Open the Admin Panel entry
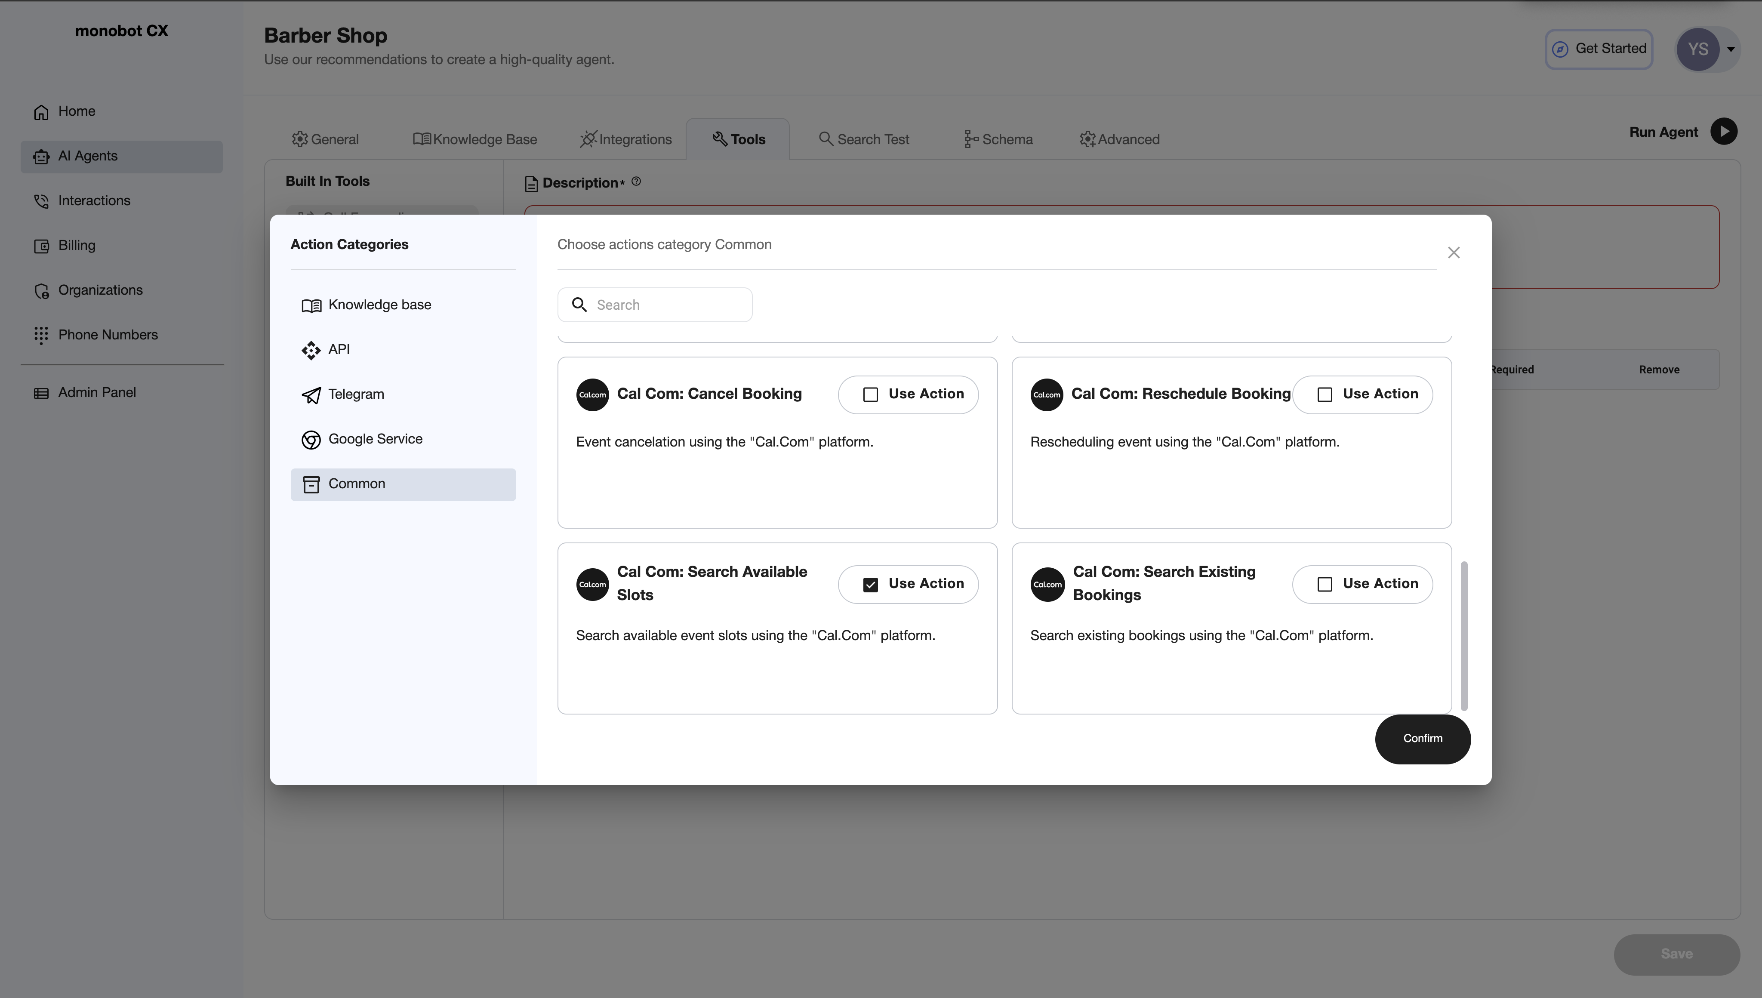 (x=97, y=392)
